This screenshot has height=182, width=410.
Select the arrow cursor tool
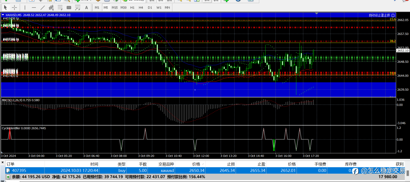5,7
